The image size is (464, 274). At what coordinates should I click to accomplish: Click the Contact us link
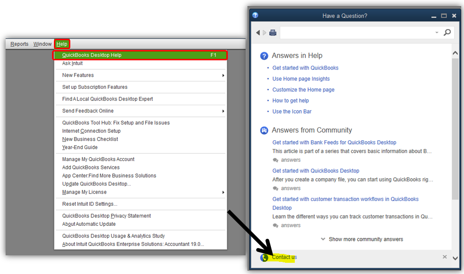284,257
